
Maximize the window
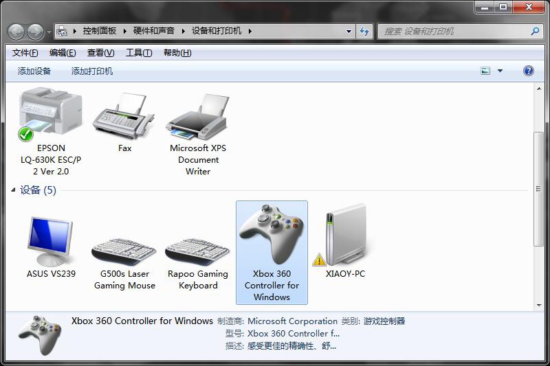click(503, 7)
